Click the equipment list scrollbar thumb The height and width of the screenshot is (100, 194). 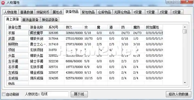tap(185, 31)
